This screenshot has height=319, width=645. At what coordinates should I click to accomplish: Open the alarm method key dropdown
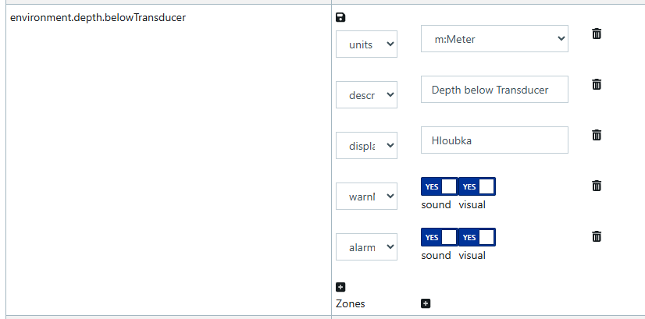click(366, 247)
